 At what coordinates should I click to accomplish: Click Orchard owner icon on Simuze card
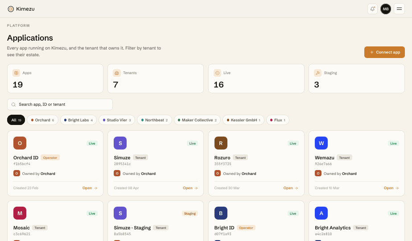pos(117,173)
